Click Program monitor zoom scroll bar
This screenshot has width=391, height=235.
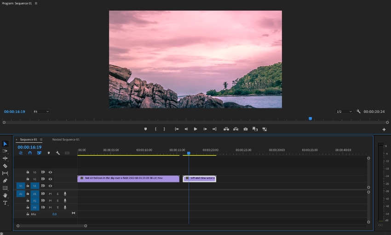tap(195, 123)
